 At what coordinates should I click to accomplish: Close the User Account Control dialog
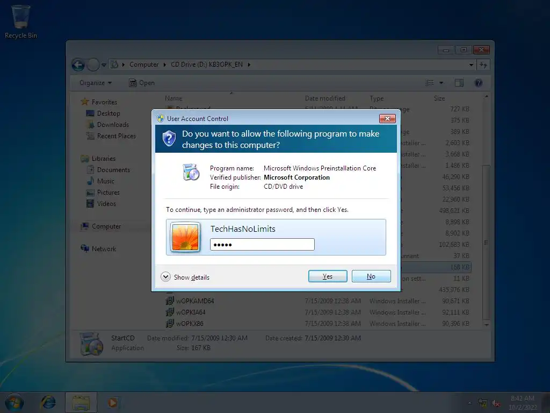pos(387,119)
